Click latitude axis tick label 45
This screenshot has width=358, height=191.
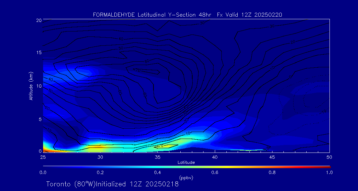272,157
